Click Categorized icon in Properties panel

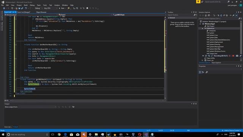[x=200, y=72]
